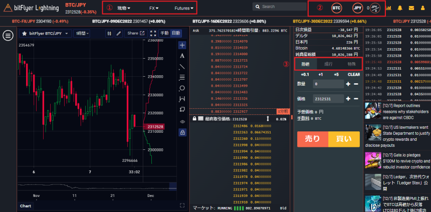The image size is (431, 212).
Task: Select the trend line tool
Action: pyautogui.click(x=182, y=67)
